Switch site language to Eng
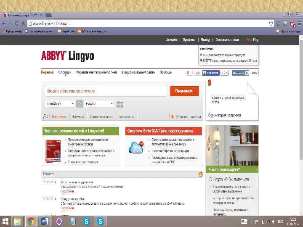Screen dimensions: 303x227 255,40
